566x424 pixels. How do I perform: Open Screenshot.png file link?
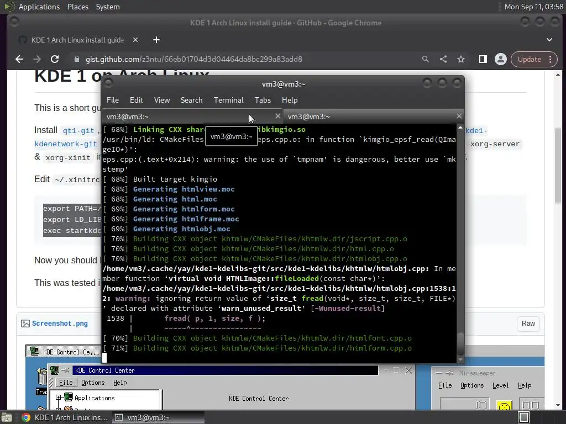(x=60, y=324)
